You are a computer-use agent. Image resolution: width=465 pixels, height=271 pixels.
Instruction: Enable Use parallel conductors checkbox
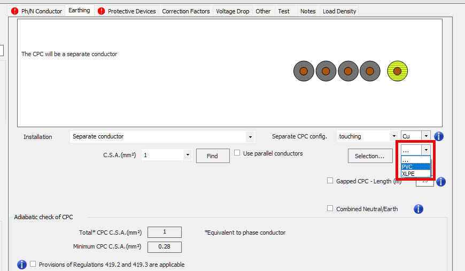(237, 153)
